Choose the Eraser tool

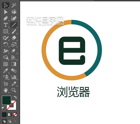pyautogui.click(x=14, y=38)
